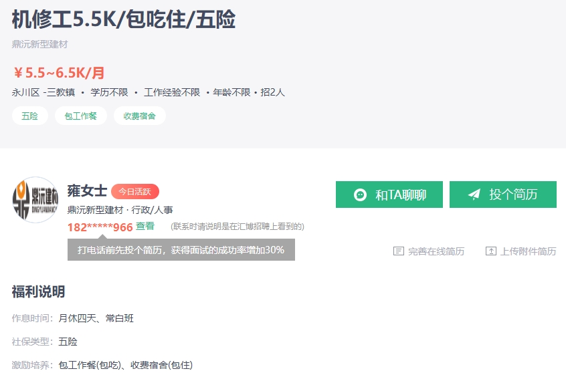
Task: Click the paper plane resume icon
Action: (474, 195)
